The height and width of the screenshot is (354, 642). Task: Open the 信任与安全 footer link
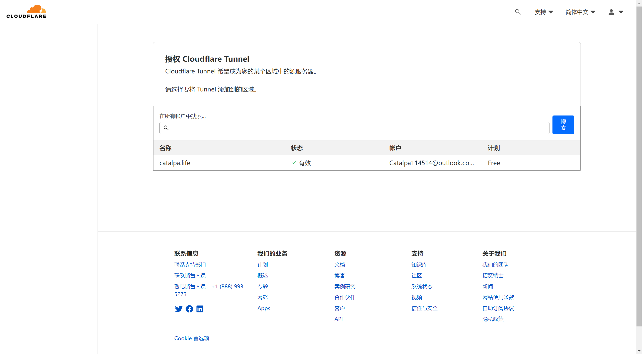[x=425, y=308]
